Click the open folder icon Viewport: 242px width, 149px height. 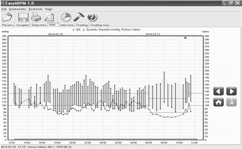[x=7, y=17]
